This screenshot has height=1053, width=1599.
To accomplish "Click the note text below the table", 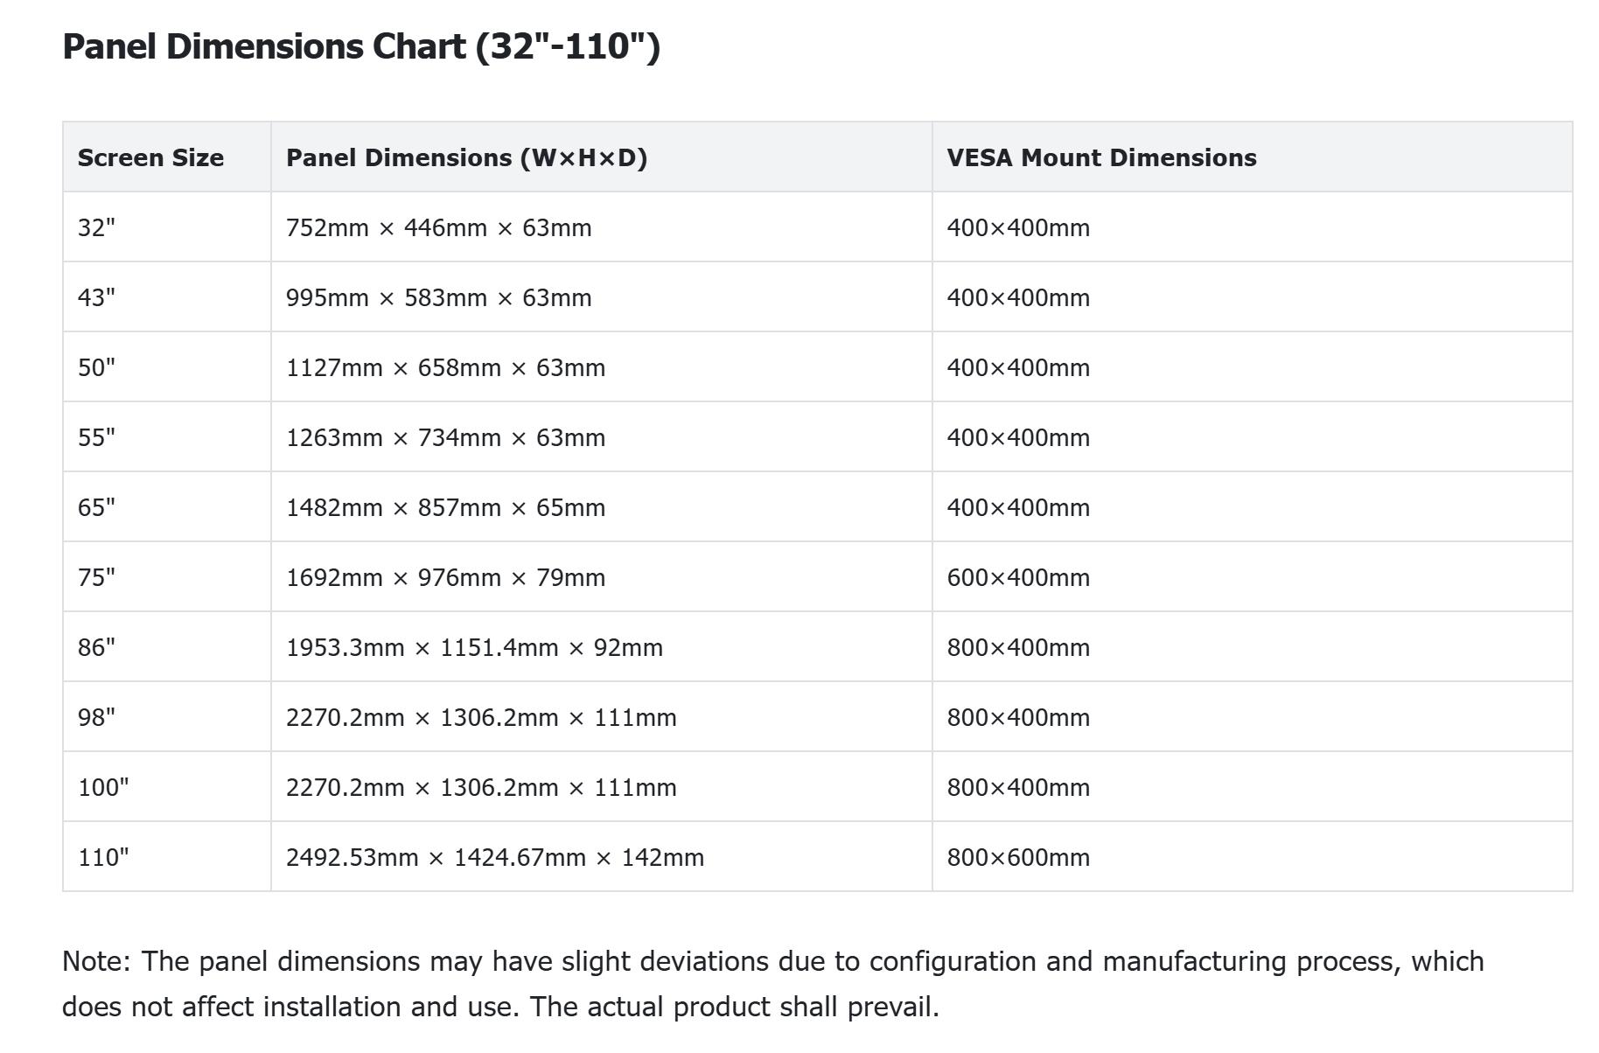I will [772, 984].
